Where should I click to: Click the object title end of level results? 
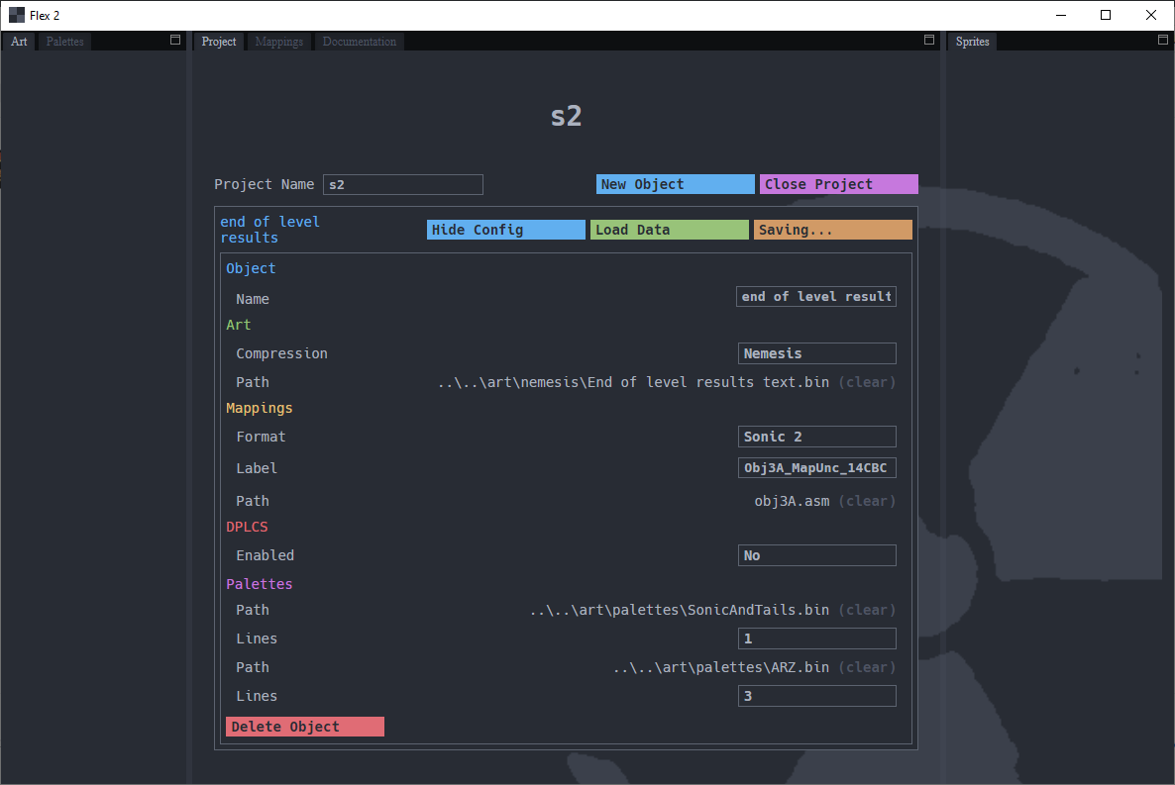pos(269,230)
